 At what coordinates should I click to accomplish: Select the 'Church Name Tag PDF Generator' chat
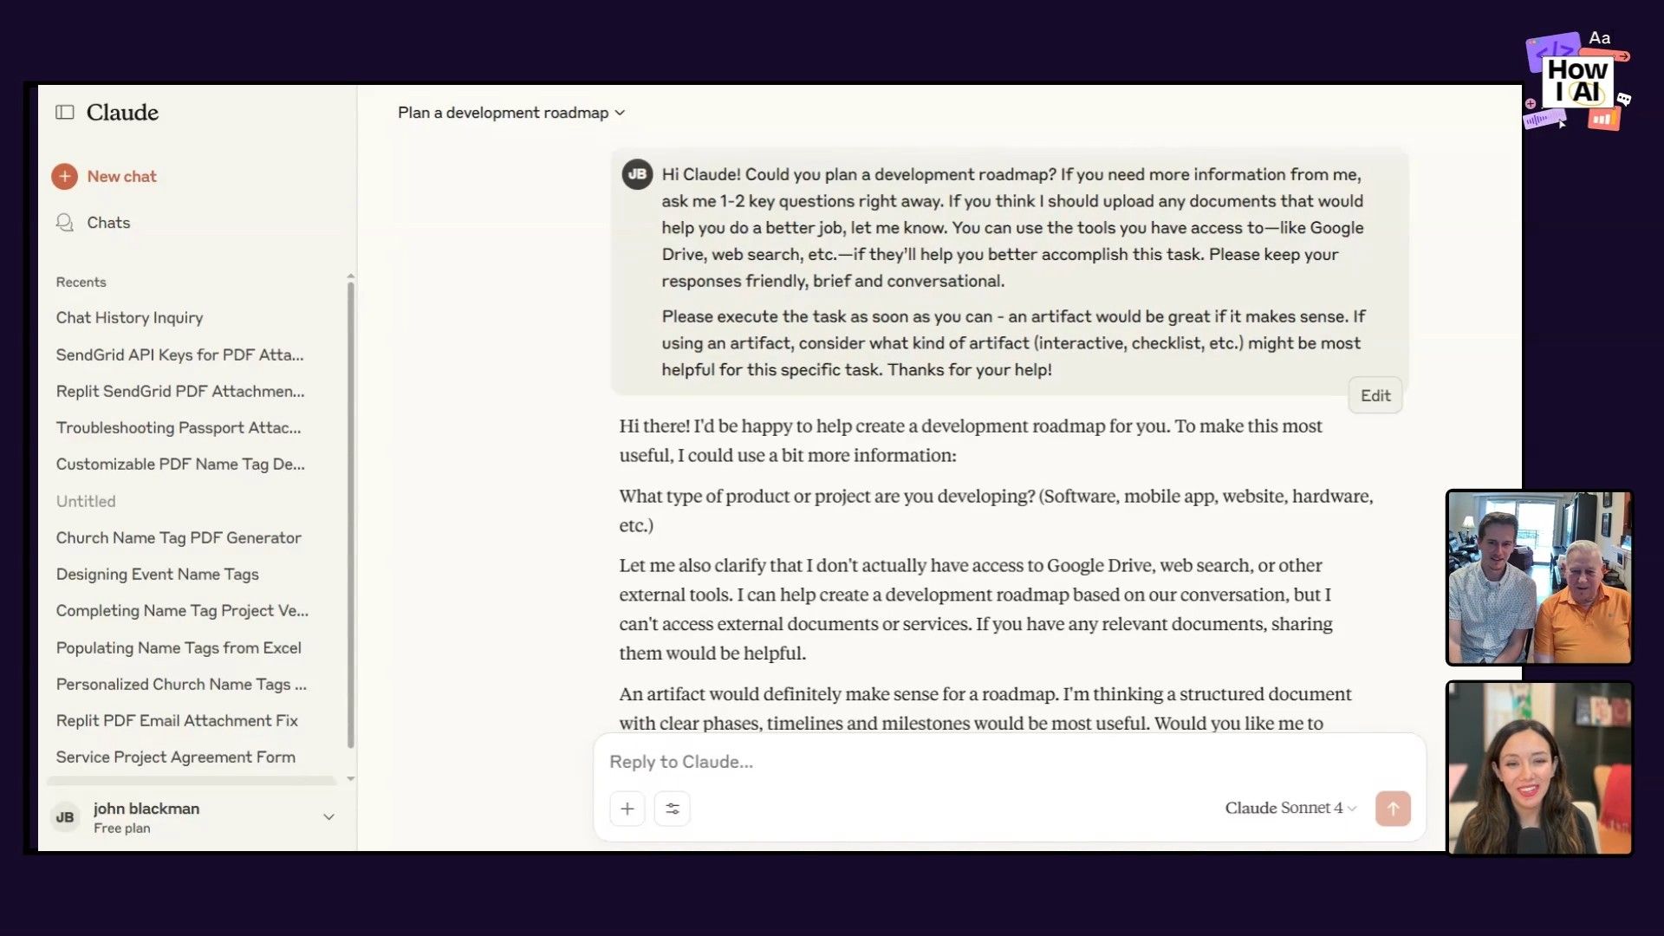click(x=179, y=538)
